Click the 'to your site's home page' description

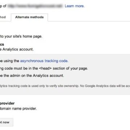coord(21,36)
